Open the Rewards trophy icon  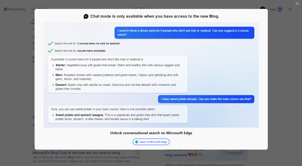pyautogui.click(x=280, y=9)
